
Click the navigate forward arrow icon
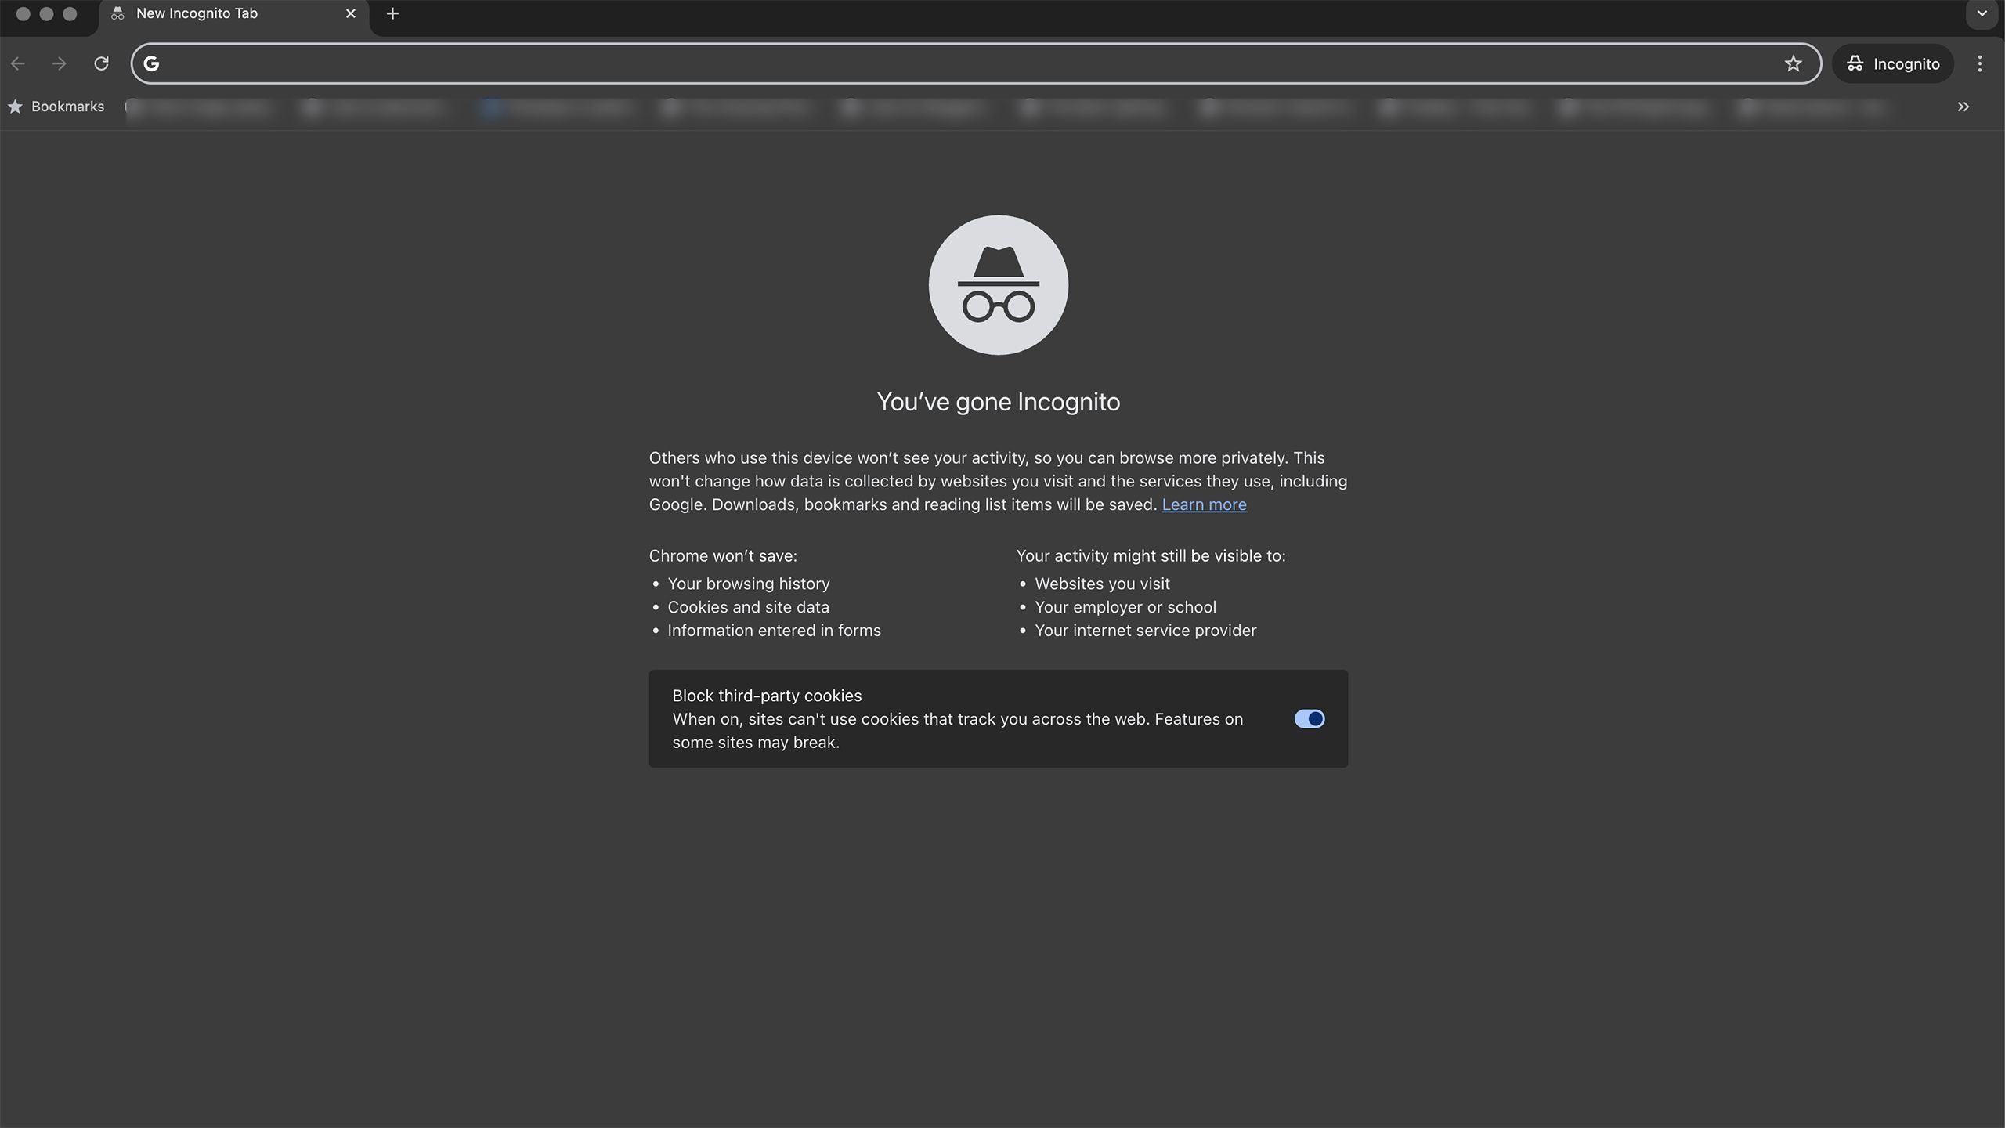pos(58,63)
